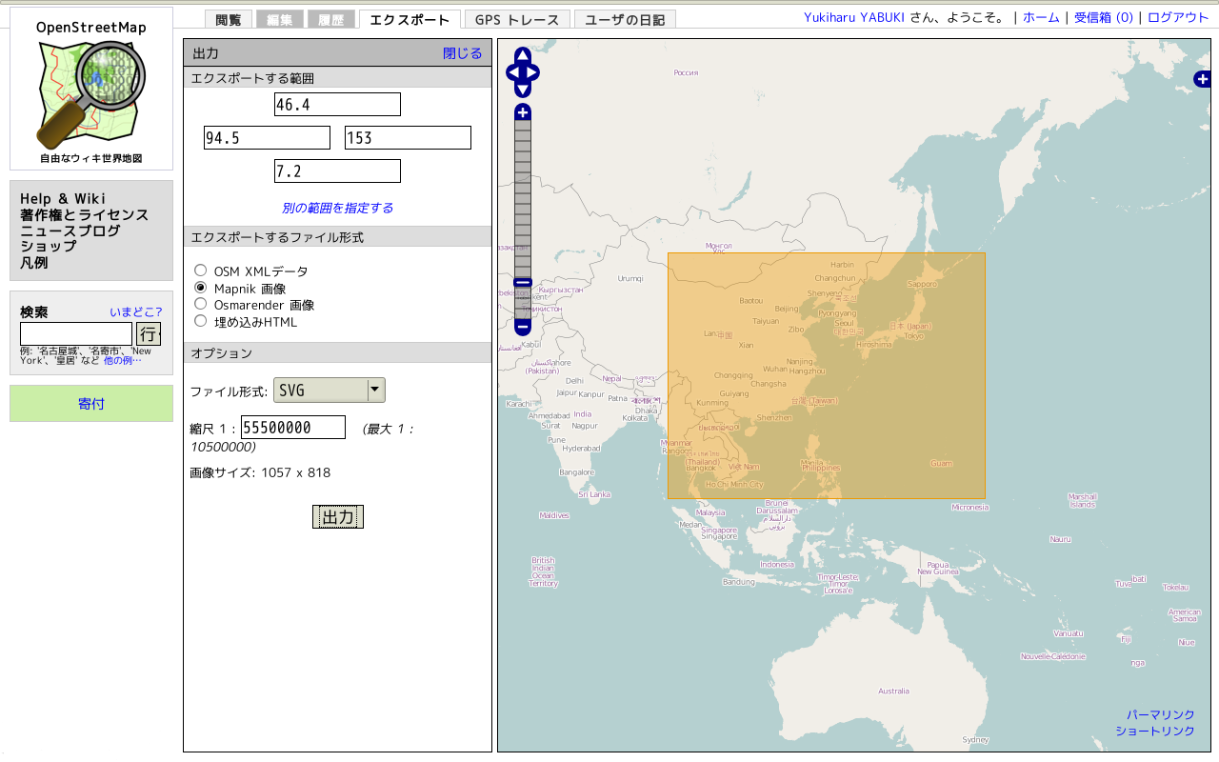Click the 検索 search text field
1219x762 pixels.
(x=76, y=333)
